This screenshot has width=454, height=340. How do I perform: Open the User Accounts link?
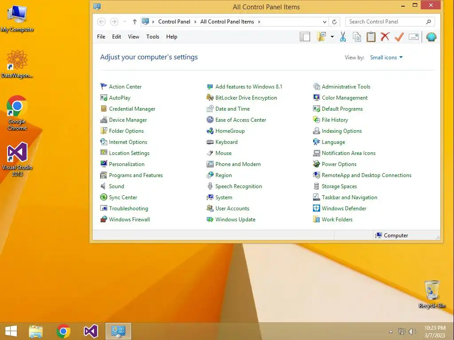232,209
